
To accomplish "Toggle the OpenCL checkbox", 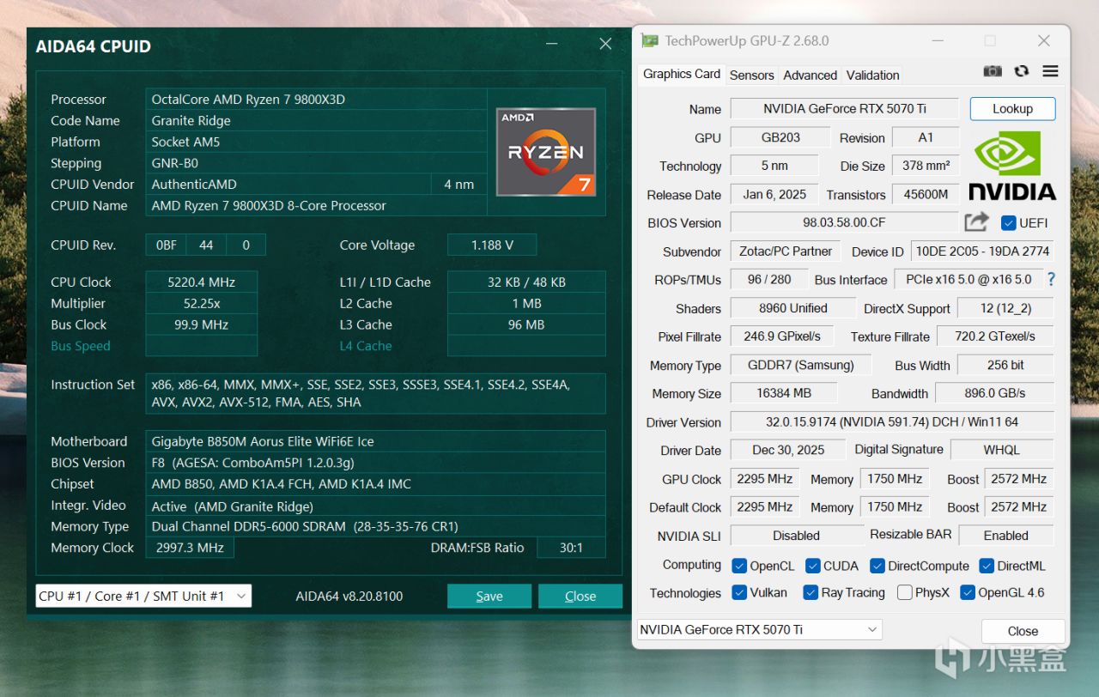I will point(739,566).
